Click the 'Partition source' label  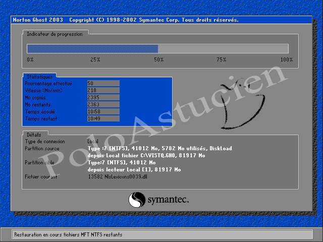coord(42,149)
